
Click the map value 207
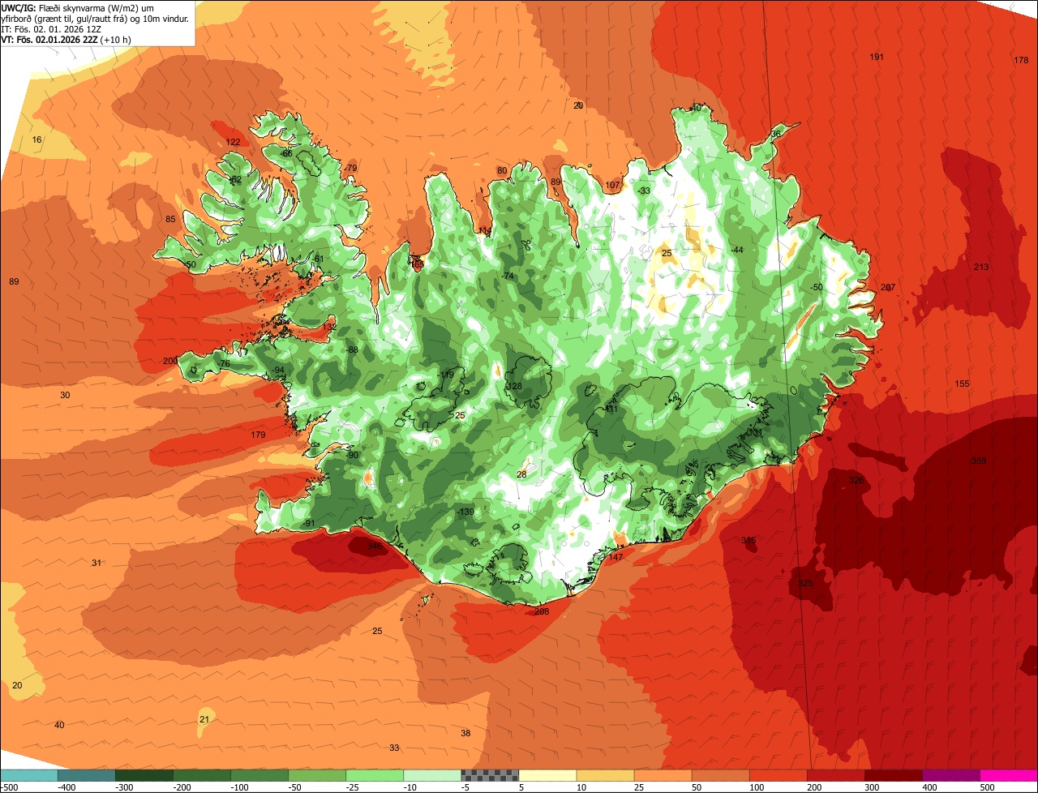click(888, 288)
